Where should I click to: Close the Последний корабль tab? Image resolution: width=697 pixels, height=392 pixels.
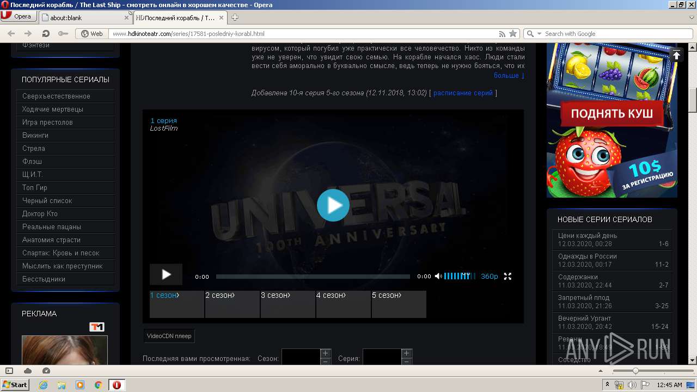point(222,17)
